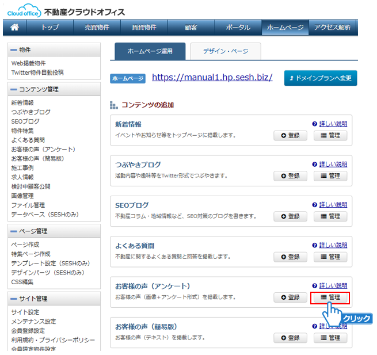Viewport: 377px width, 355px height.
Task: Open 詳しい説明 link for つぶやきブログ
Action: 333,164
